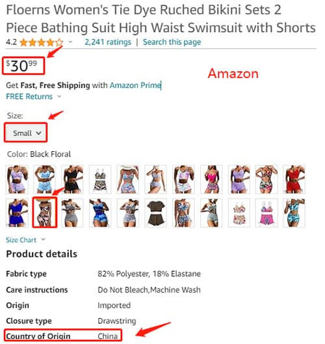Expand the Size Chart section
The height and width of the screenshot is (344, 325).
click(25, 240)
